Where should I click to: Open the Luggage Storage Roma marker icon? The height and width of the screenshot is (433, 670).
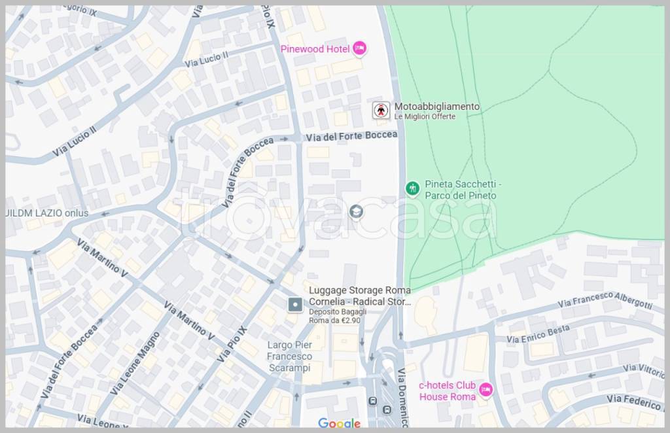[x=296, y=304]
